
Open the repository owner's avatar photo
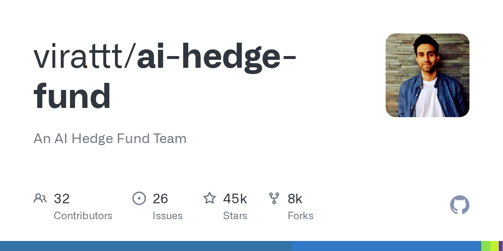coord(427,75)
